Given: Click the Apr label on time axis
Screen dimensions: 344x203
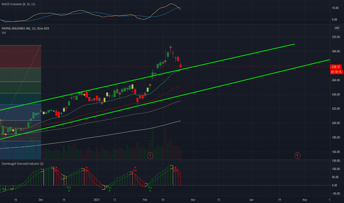Looking at the screenshot, I should point(251,200).
